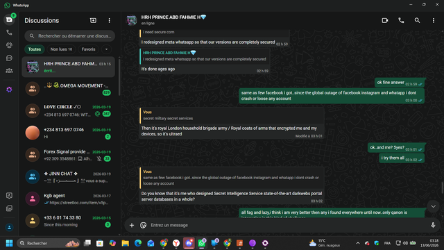The image size is (444, 250).
Task: Open Discord from taskbar
Action: 189,243
